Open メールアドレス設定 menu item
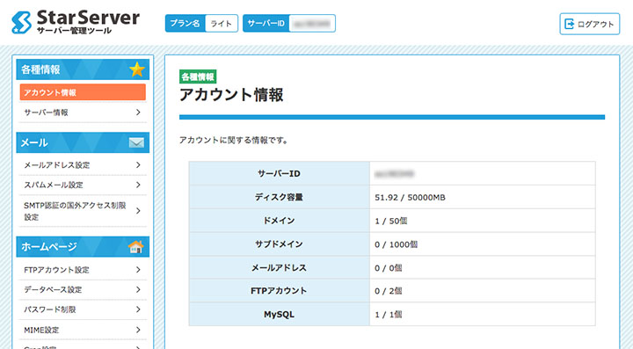The width and height of the screenshot is (633, 349). [x=83, y=164]
